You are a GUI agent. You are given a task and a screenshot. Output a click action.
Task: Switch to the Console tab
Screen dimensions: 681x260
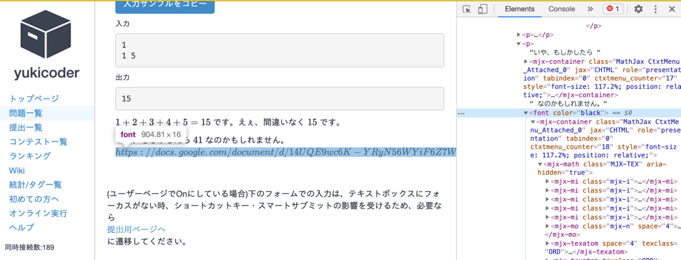coord(561,9)
